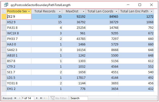Click Total Len Enc Path value 792

click(x=136, y=28)
